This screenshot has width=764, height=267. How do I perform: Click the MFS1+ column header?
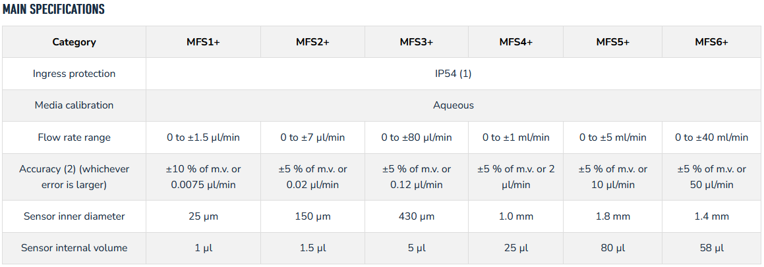point(203,42)
